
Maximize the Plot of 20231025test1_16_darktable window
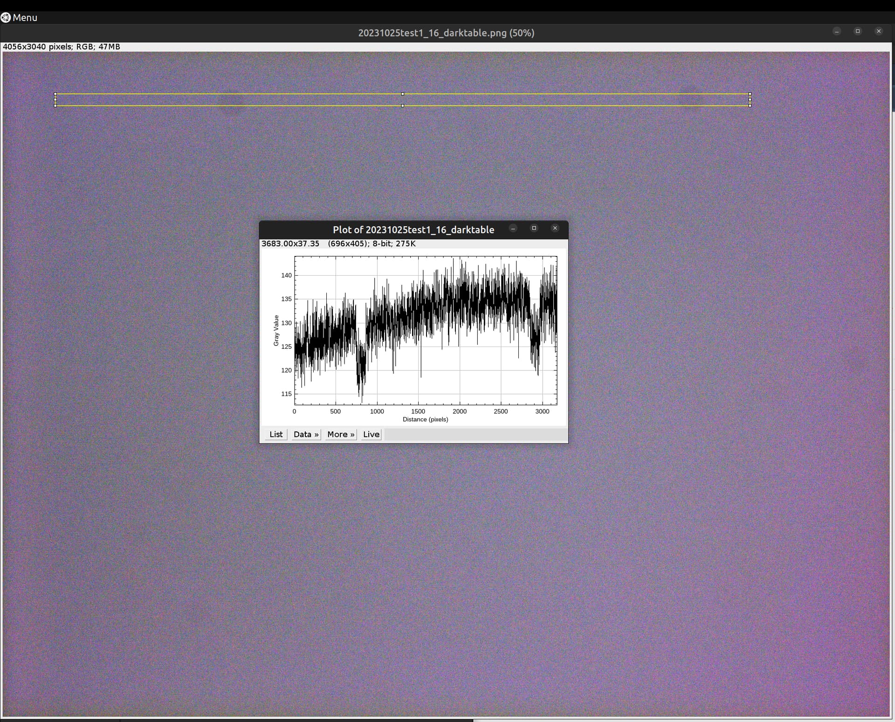pyautogui.click(x=534, y=228)
